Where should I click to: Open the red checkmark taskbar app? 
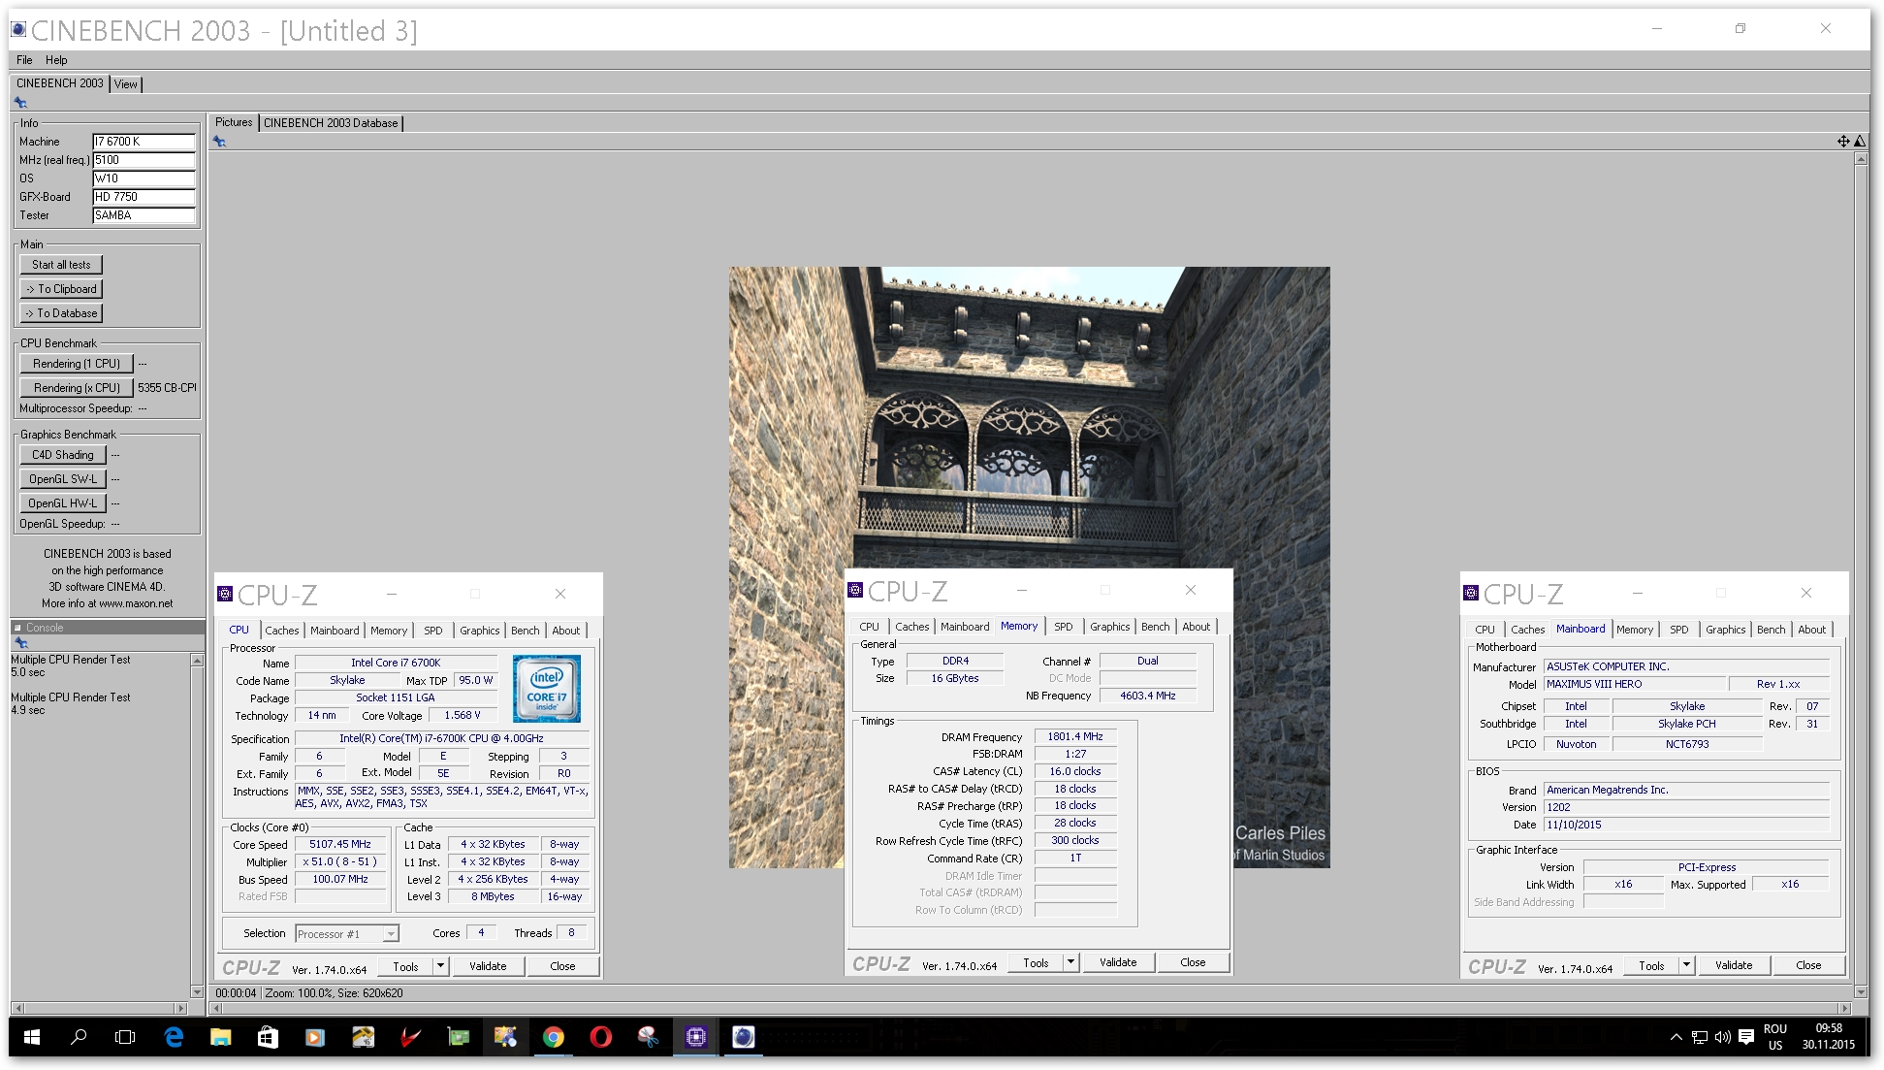pos(410,1037)
